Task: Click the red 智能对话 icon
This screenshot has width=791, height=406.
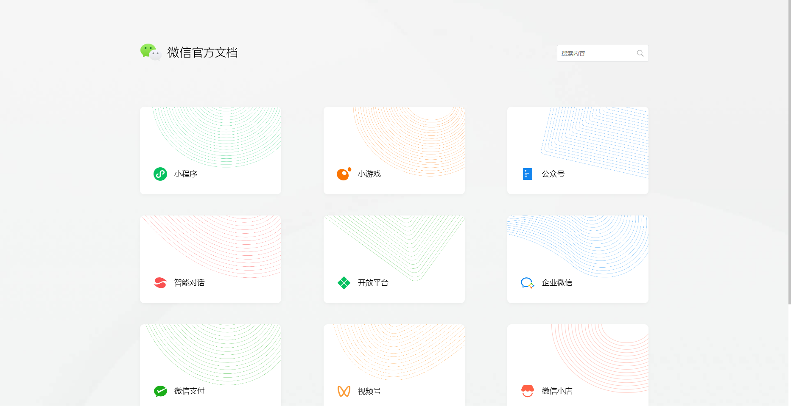Action: tap(160, 283)
